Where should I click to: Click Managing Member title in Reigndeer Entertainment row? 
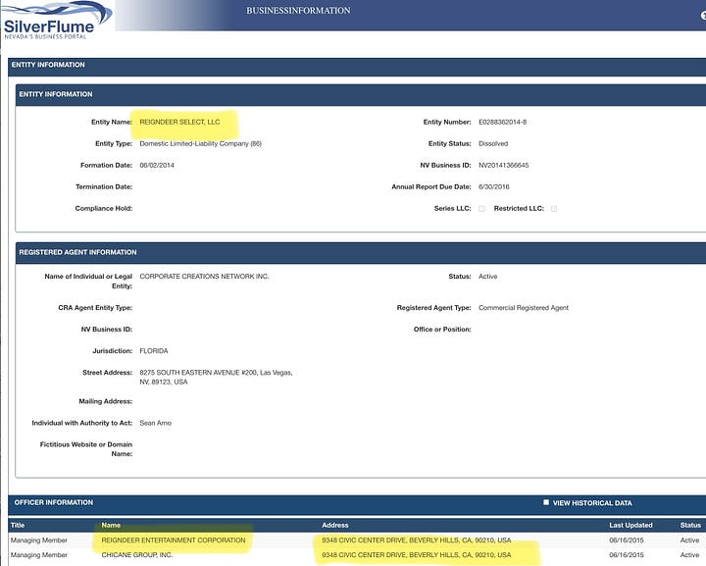(38, 540)
